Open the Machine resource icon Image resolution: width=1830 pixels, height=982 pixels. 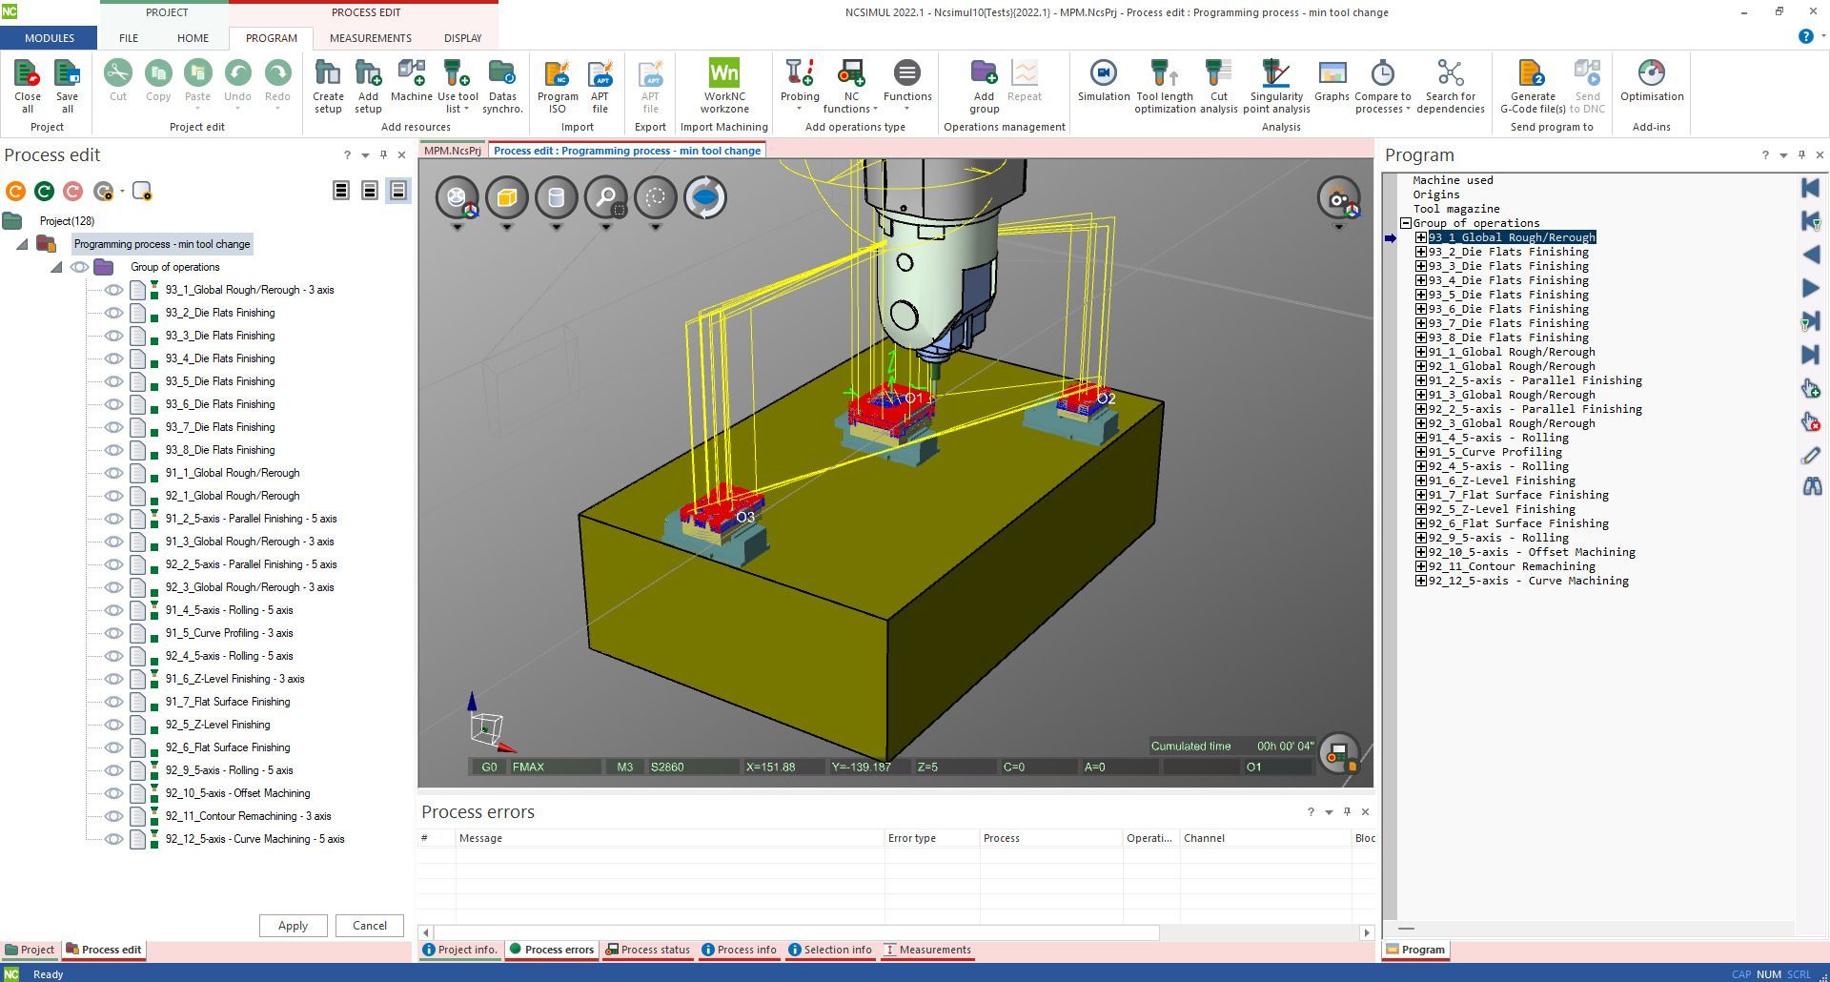click(412, 80)
